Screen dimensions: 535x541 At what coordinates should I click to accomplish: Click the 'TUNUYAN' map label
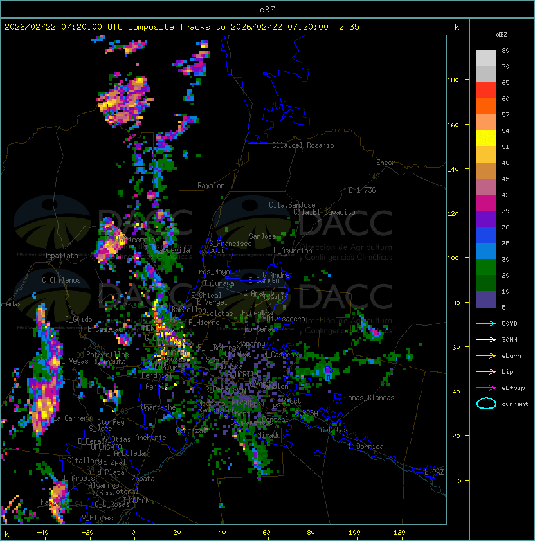pos(136,501)
